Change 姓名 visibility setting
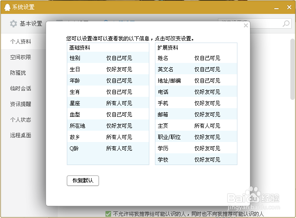The image size is (296, 218). click(207, 58)
